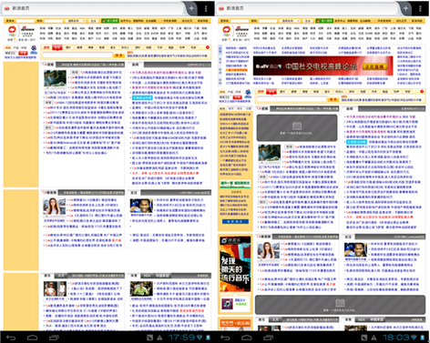Open red social TV forum banner ad

[x=323, y=66]
